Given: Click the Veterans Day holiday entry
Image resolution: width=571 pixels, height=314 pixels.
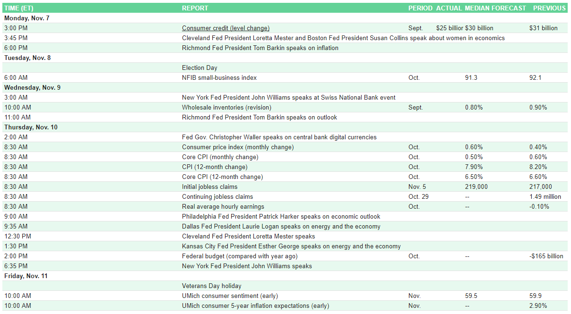Looking at the screenshot, I should coord(212,286).
